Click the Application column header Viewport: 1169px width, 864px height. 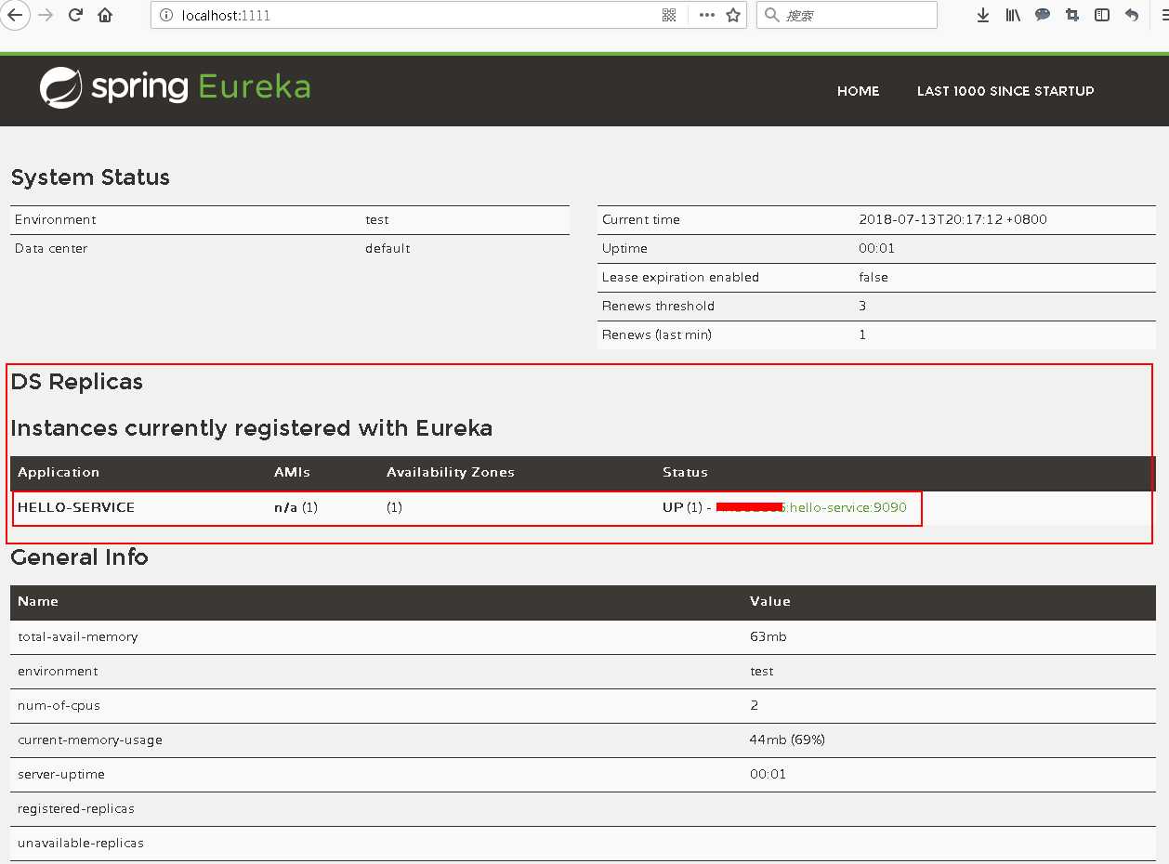click(x=59, y=472)
